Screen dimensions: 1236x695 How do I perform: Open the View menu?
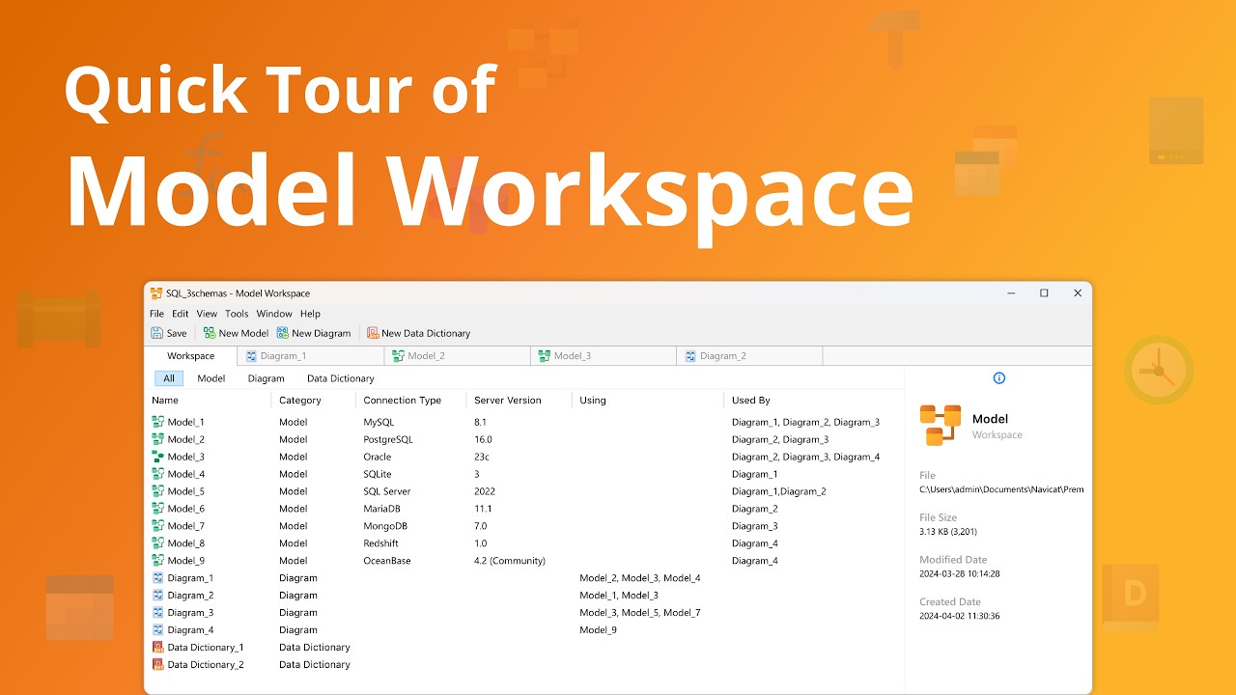click(x=207, y=314)
